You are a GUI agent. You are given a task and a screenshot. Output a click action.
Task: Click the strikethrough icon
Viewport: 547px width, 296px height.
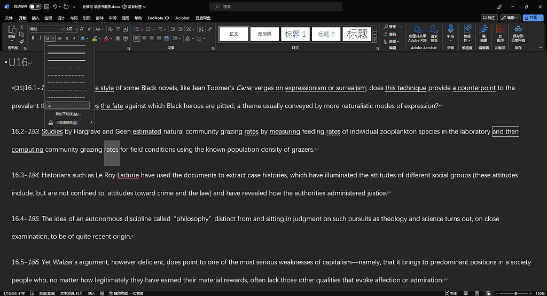pos(60,38)
